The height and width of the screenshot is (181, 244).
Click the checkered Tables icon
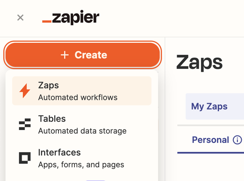click(x=25, y=124)
